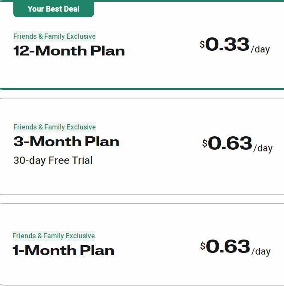Click Friends & Family Exclusive above 12-Month Plan
The image size is (284, 286).
(55, 37)
